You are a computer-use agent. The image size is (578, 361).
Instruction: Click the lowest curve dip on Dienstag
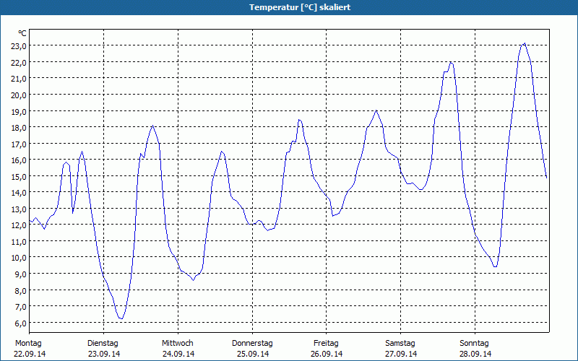pos(121,318)
